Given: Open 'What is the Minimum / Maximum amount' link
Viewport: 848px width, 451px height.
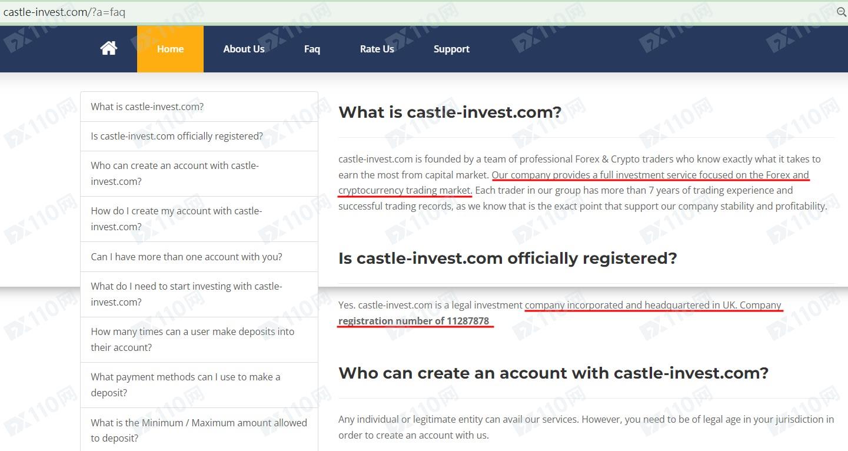Looking at the screenshot, I should pyautogui.click(x=199, y=430).
